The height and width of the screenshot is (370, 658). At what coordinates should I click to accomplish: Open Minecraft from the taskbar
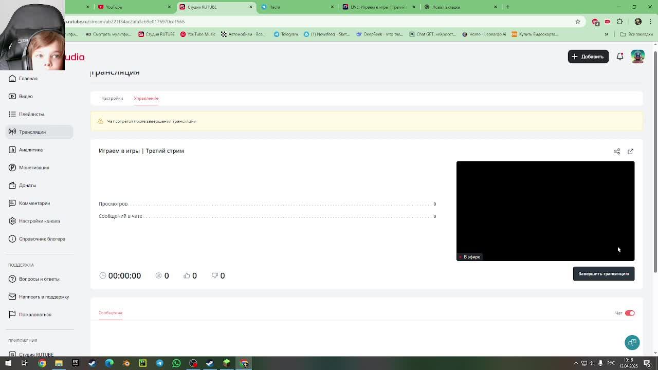tap(227, 363)
